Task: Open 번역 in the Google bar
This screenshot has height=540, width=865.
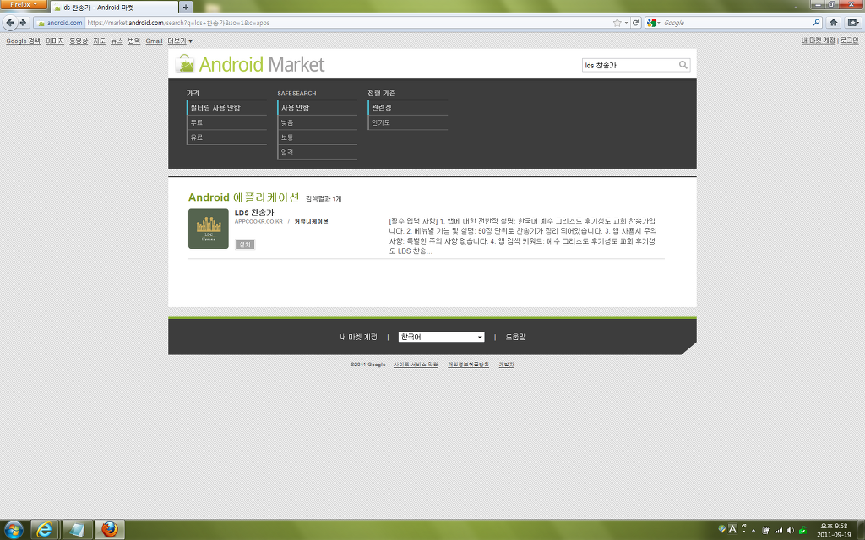Action: [134, 40]
